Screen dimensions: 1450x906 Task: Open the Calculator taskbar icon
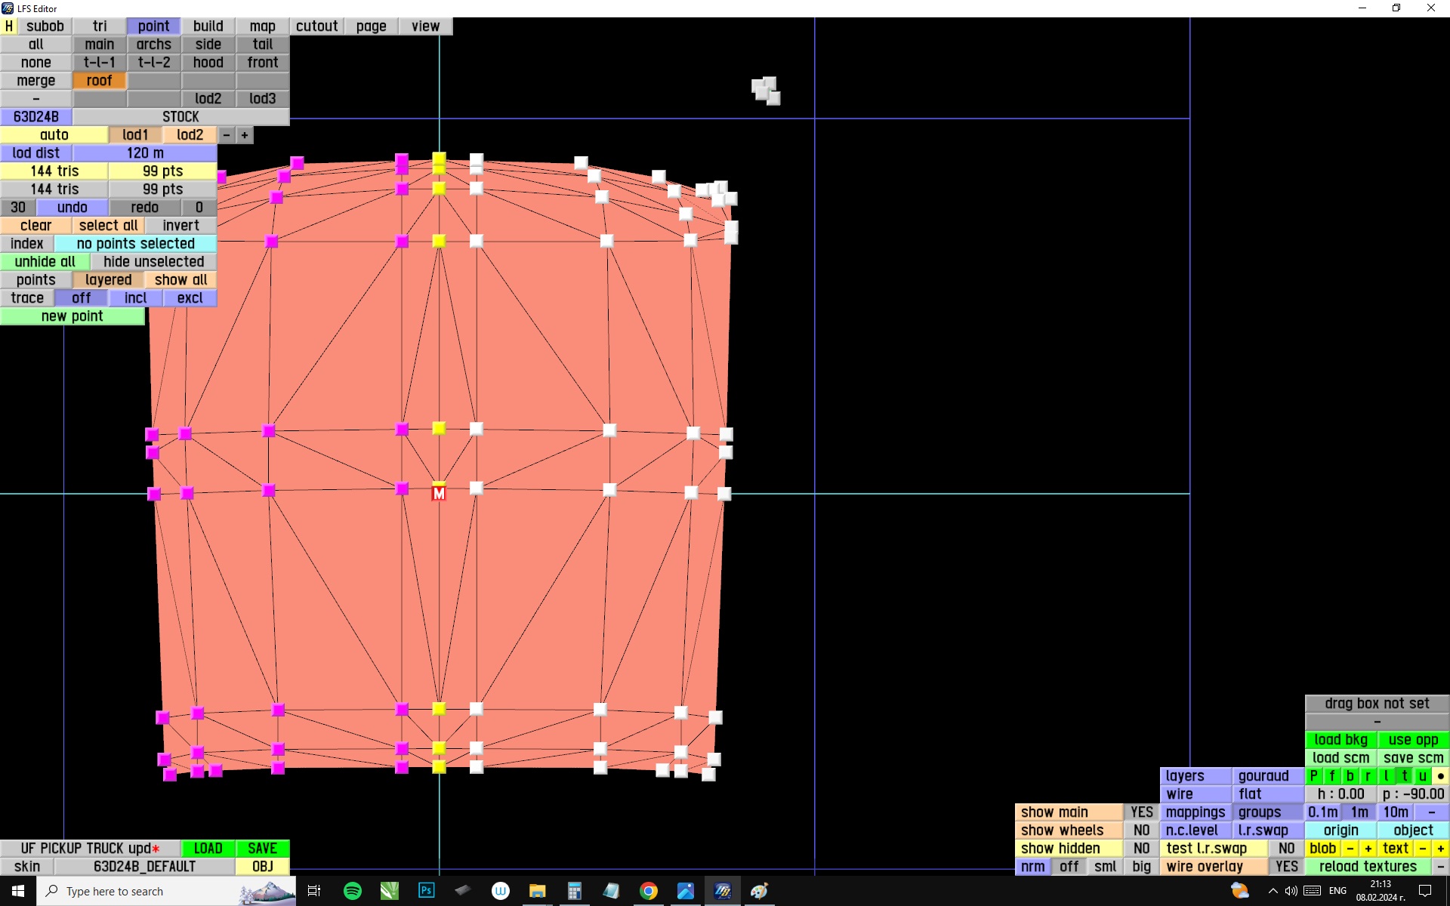tap(574, 891)
